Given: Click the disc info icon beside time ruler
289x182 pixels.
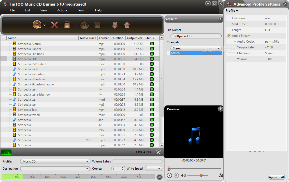Looking at the screenshot, I should 160,177.
